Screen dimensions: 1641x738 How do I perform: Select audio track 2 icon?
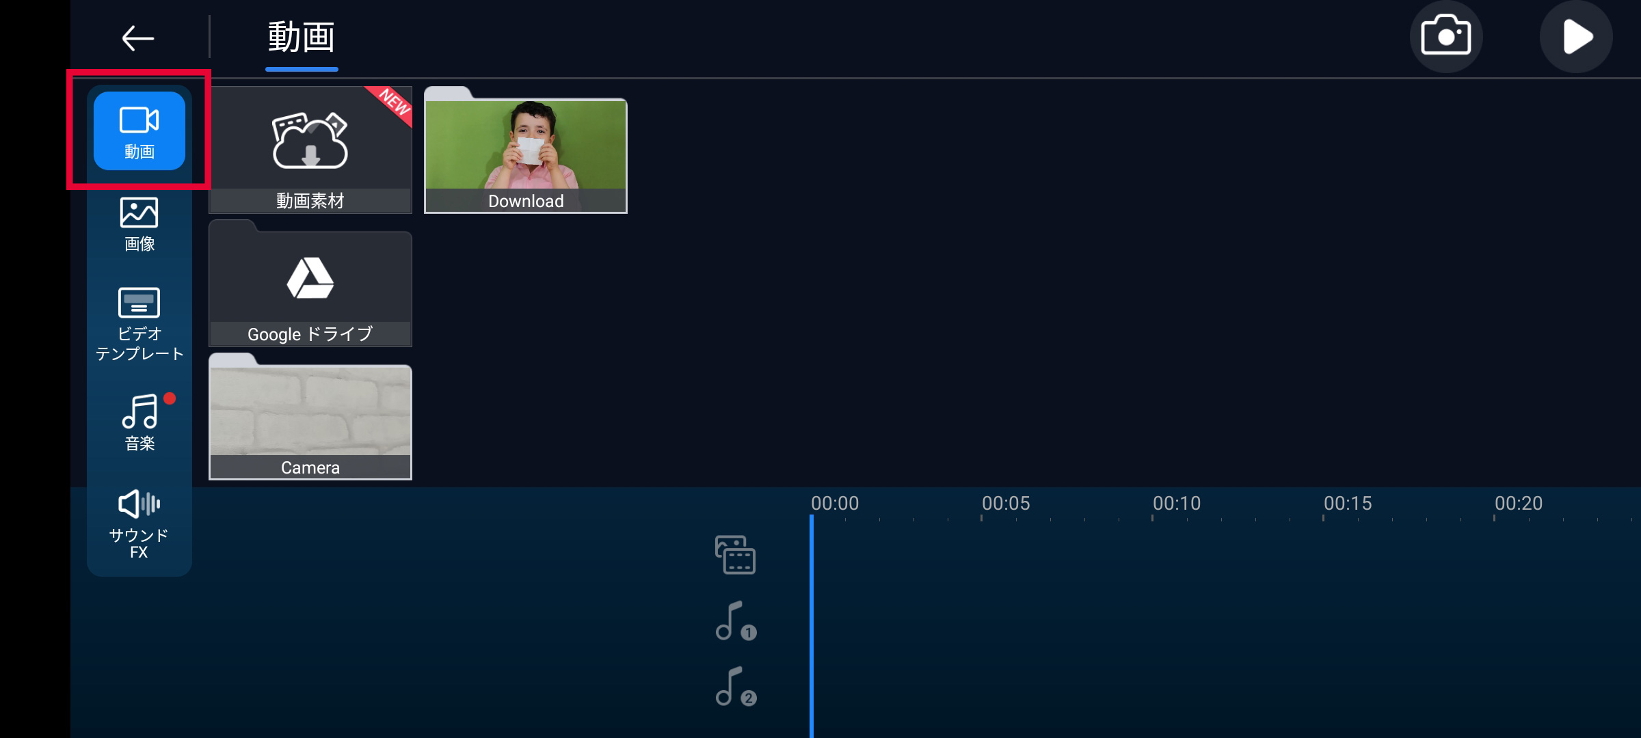coord(735,686)
